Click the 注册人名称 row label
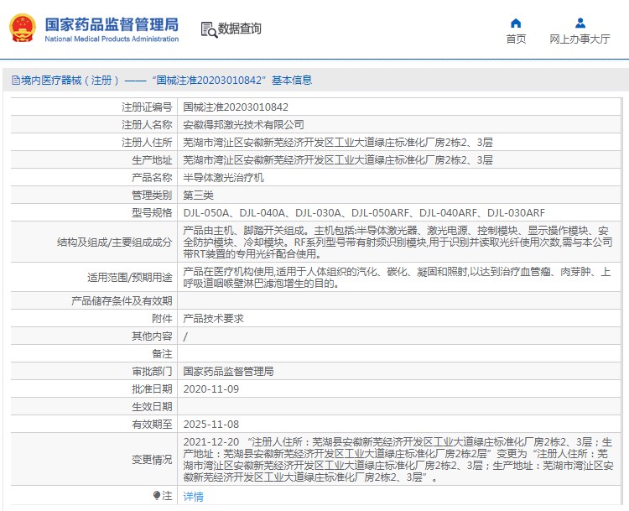 pyautogui.click(x=147, y=125)
